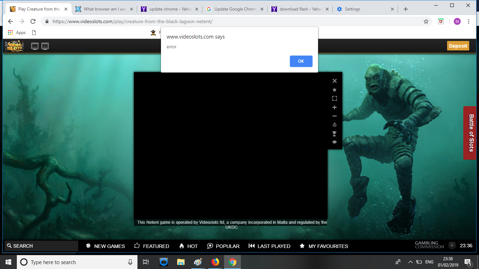Open the red extension icon in the toolbar

click(x=441, y=21)
